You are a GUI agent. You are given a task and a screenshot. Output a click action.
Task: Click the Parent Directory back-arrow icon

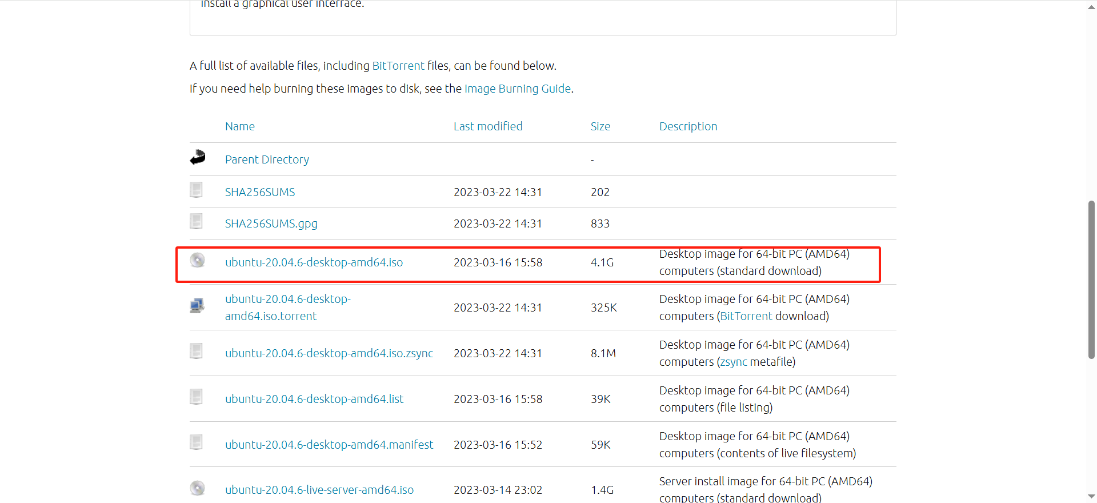(x=198, y=157)
